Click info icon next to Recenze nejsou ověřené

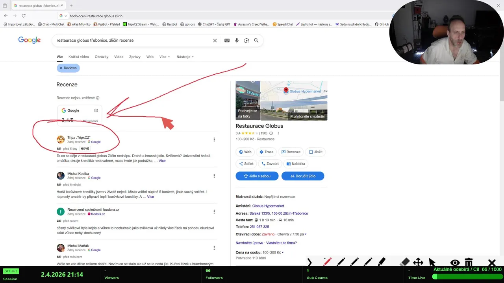[x=98, y=98]
